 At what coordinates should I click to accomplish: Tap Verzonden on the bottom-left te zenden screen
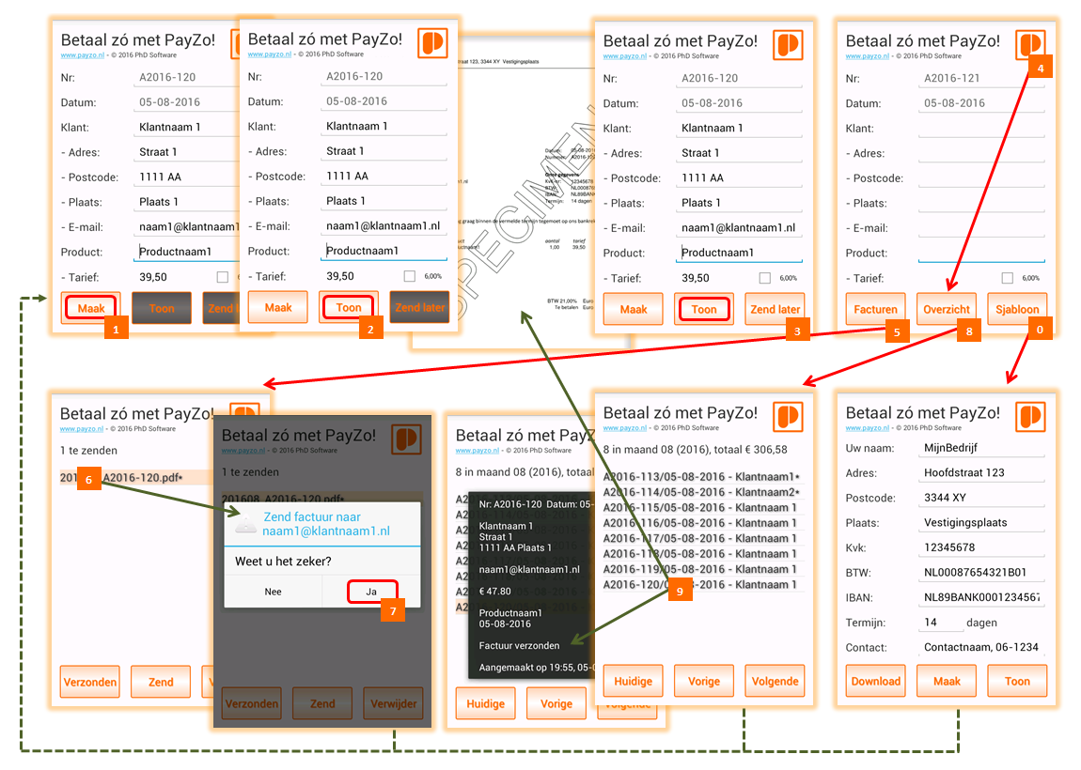coord(89,682)
